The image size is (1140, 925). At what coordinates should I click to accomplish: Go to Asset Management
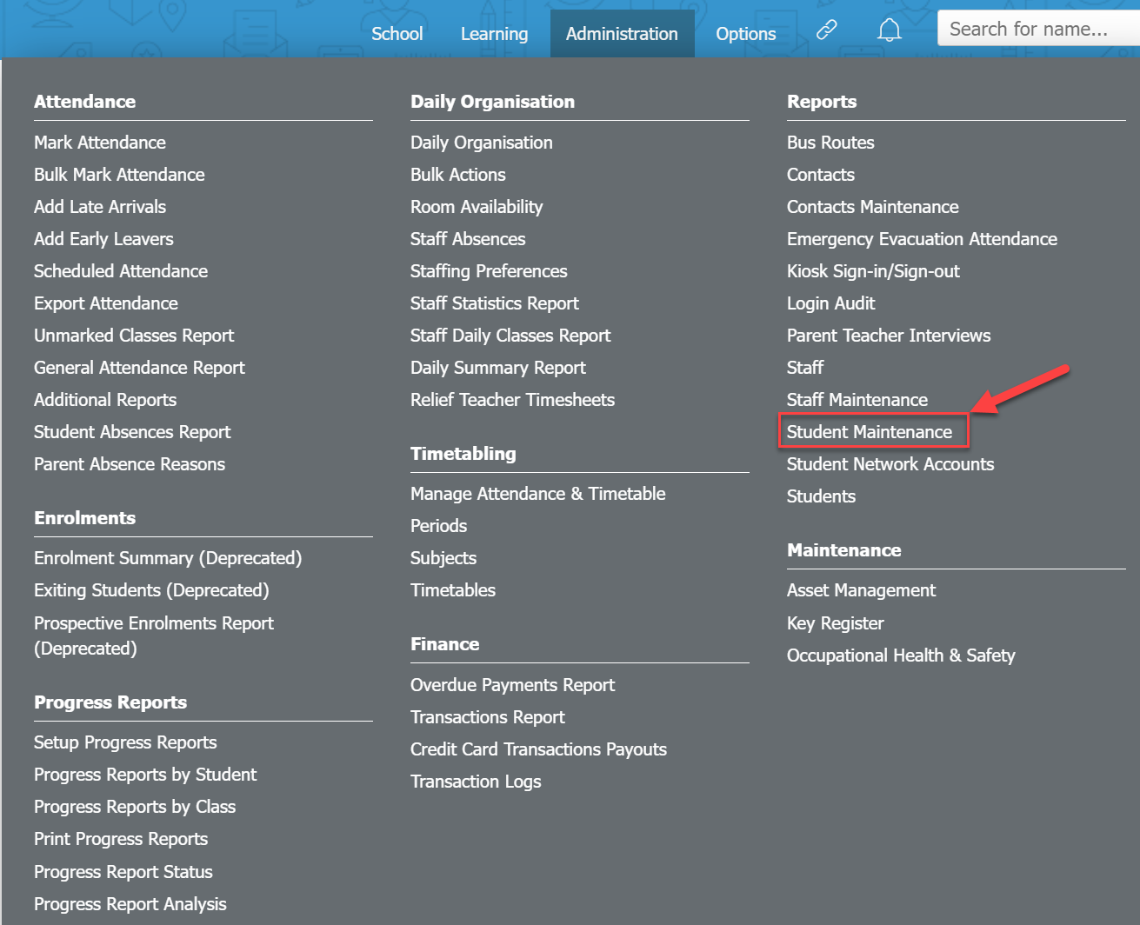[861, 590]
